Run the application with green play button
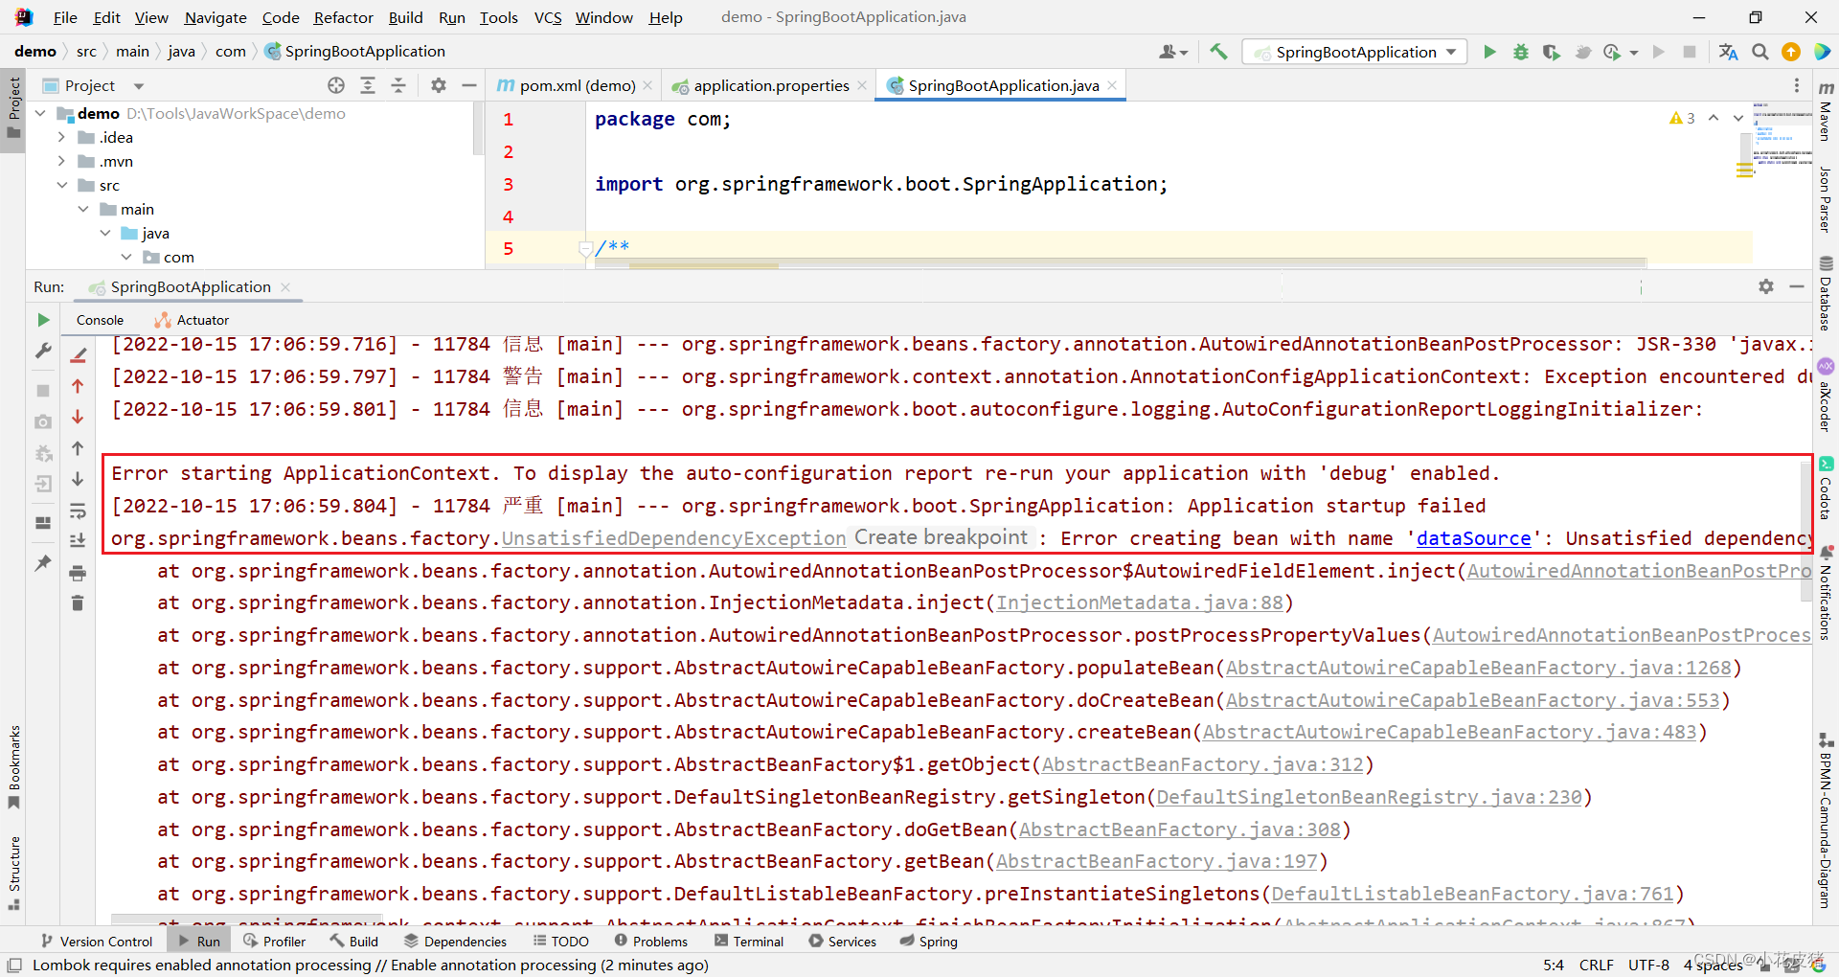 coord(1489,52)
